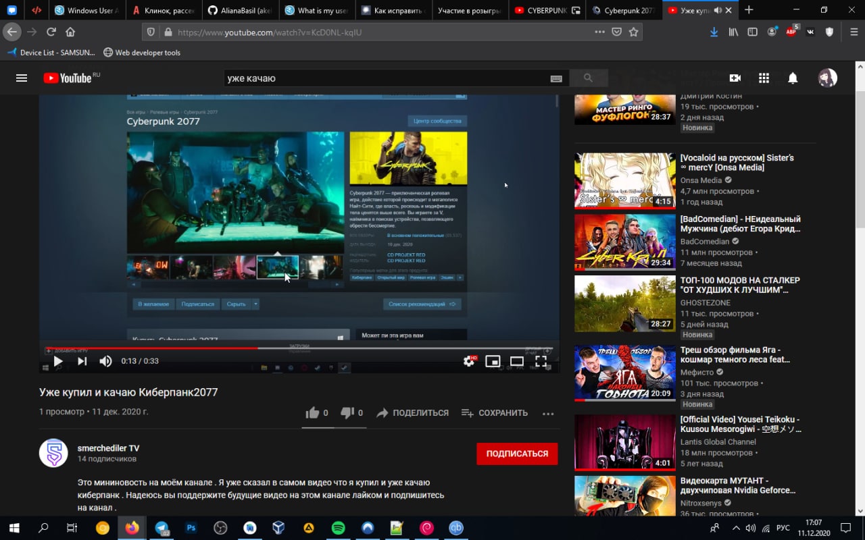Screen dimensions: 865x540
Task: Subscribe with the ПОДПИСАТЬСЯ button
Action: tap(517, 454)
